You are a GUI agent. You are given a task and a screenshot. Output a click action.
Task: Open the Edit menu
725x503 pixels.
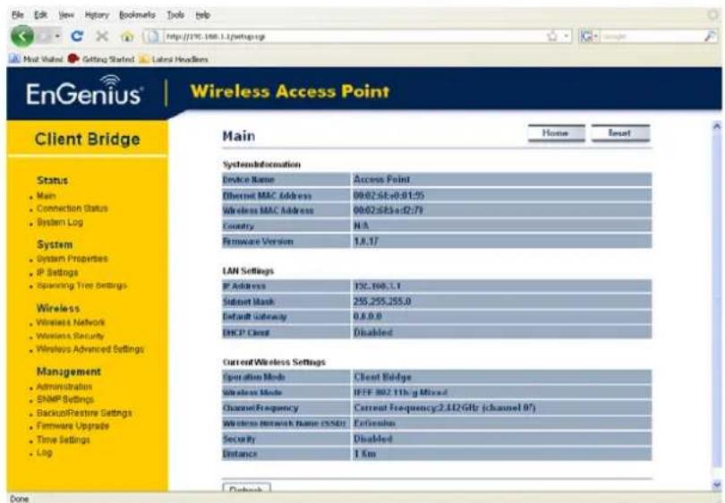tap(40, 15)
